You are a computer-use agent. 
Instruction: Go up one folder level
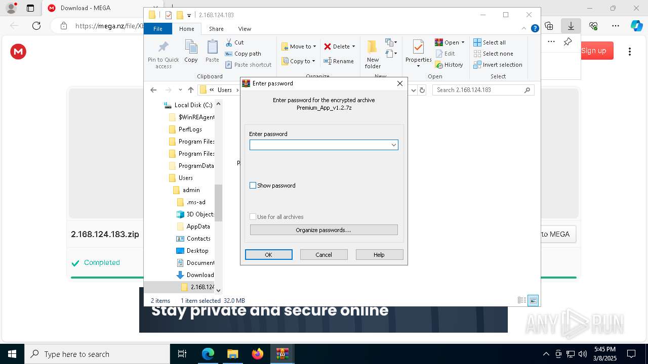coord(190,90)
